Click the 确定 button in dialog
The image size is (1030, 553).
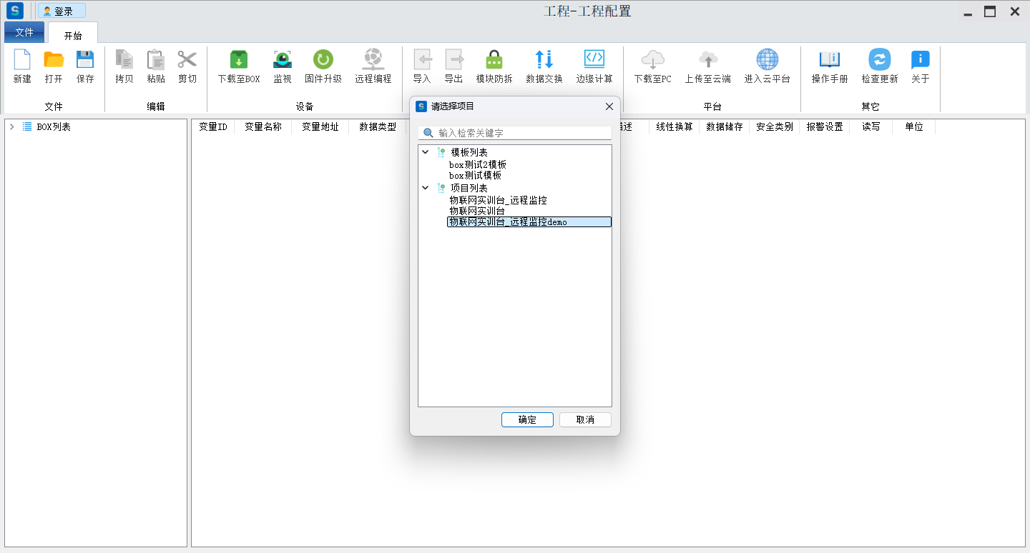527,420
